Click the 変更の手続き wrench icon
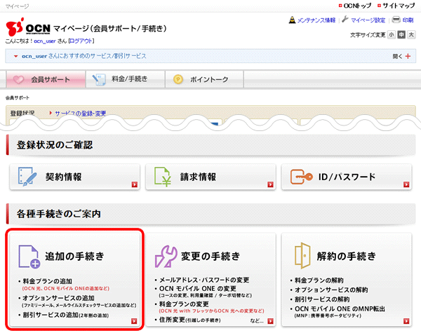Viewport: 421px width, 333px height. tap(166, 257)
